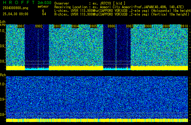Click the 0908 time marker
The image size is (191, 125).
pyautogui.click(x=148, y=26)
